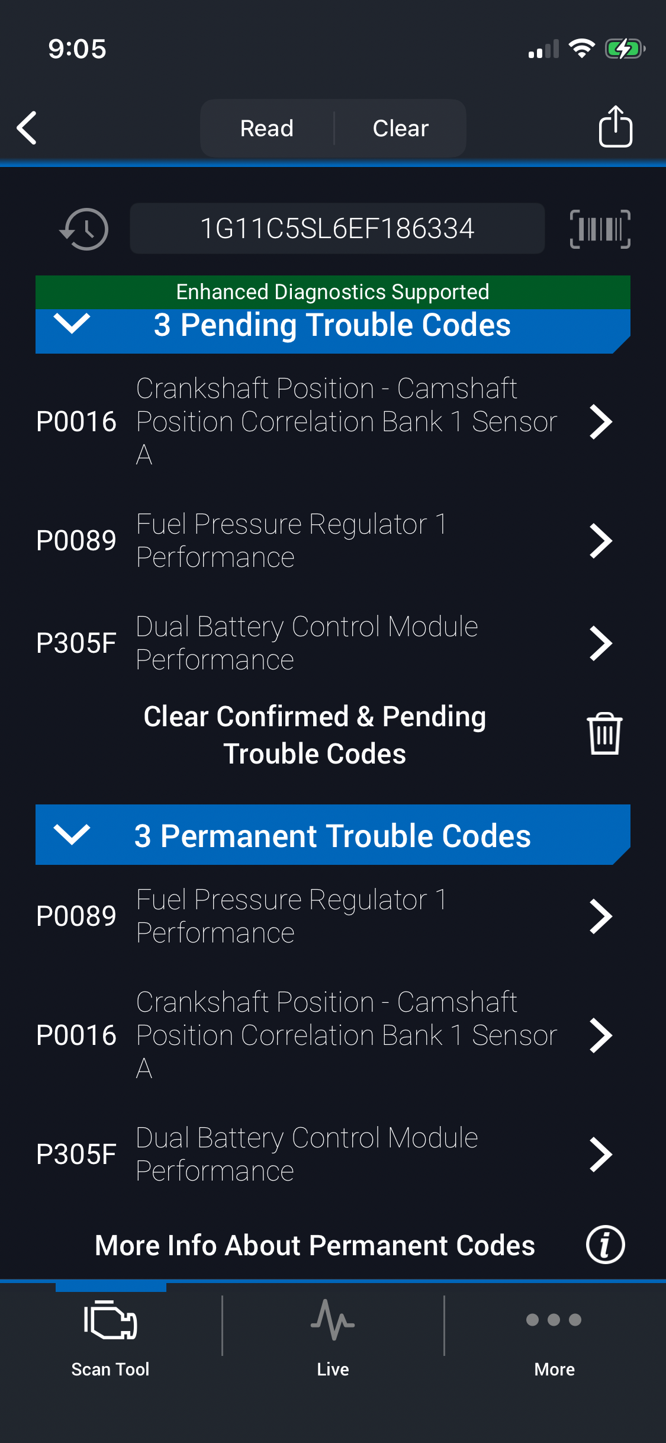Tap the trash can icon
Image resolution: width=666 pixels, height=1443 pixels.
(x=604, y=734)
